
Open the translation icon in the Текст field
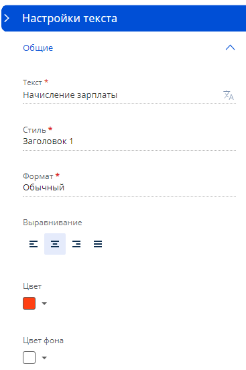coord(229,95)
